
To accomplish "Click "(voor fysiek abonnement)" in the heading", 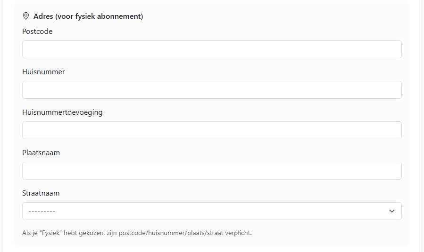I will click(x=99, y=16).
